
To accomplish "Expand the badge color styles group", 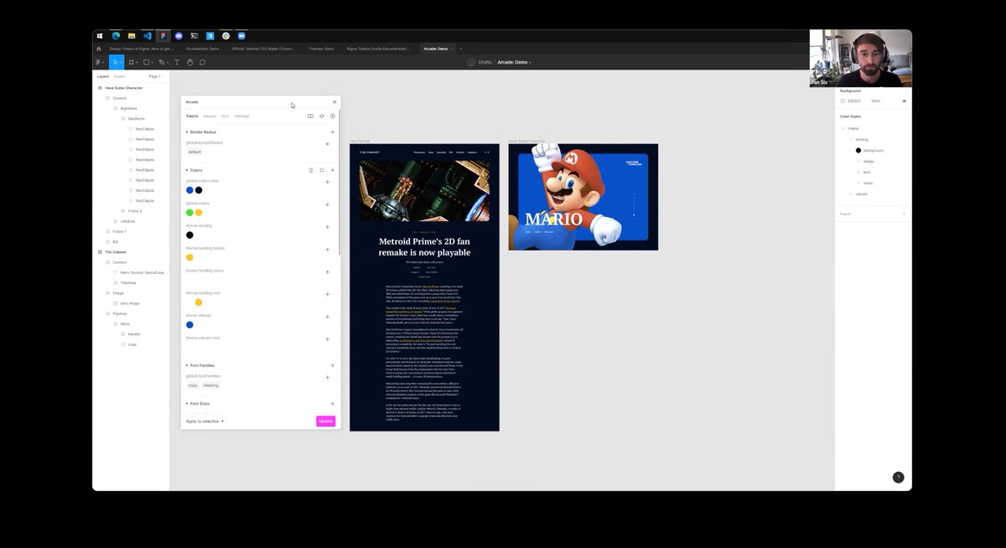I will (x=858, y=161).
